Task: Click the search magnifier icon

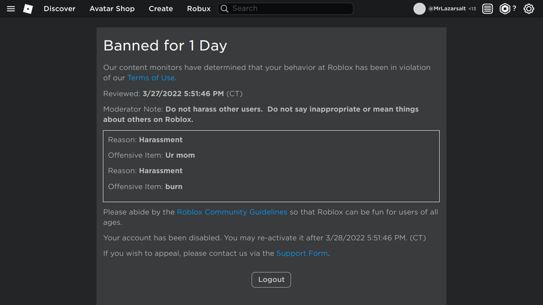Action: pyautogui.click(x=224, y=8)
